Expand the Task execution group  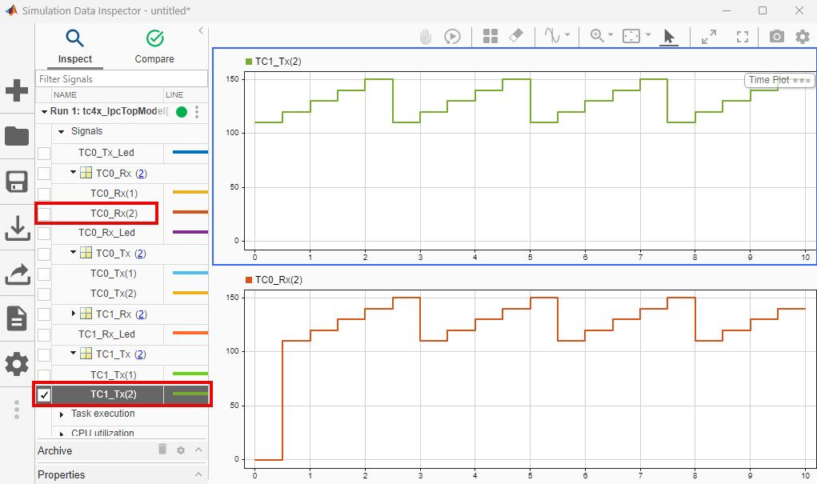(x=61, y=414)
